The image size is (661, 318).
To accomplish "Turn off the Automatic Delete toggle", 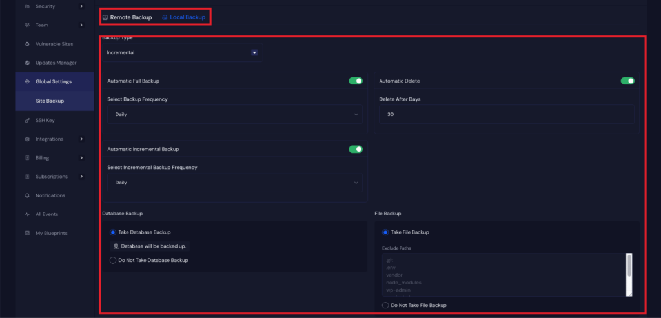I will point(627,81).
